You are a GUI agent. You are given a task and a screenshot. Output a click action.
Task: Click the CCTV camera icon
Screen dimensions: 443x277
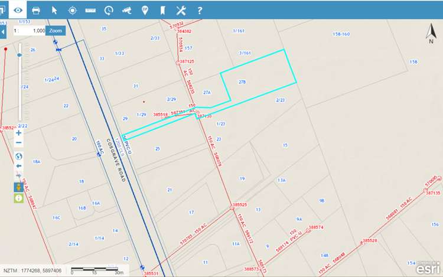[x=126, y=10]
